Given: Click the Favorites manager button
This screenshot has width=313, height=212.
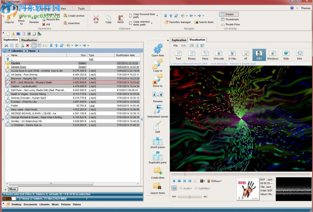Looking at the screenshot, I should click(178, 22).
